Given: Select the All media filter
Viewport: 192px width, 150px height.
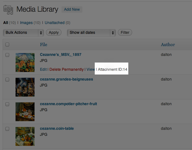Looking at the screenshot, I should [5, 23].
